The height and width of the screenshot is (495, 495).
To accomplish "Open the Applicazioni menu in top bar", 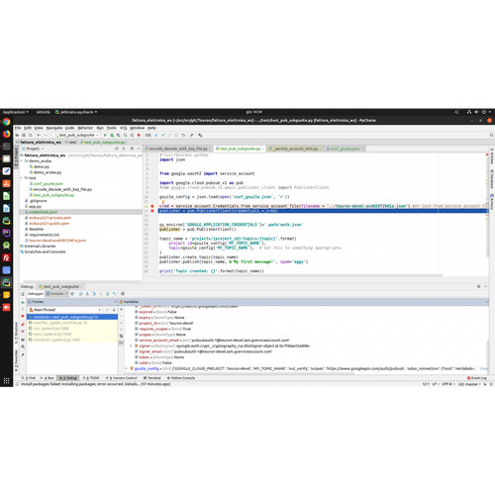I will [15, 112].
